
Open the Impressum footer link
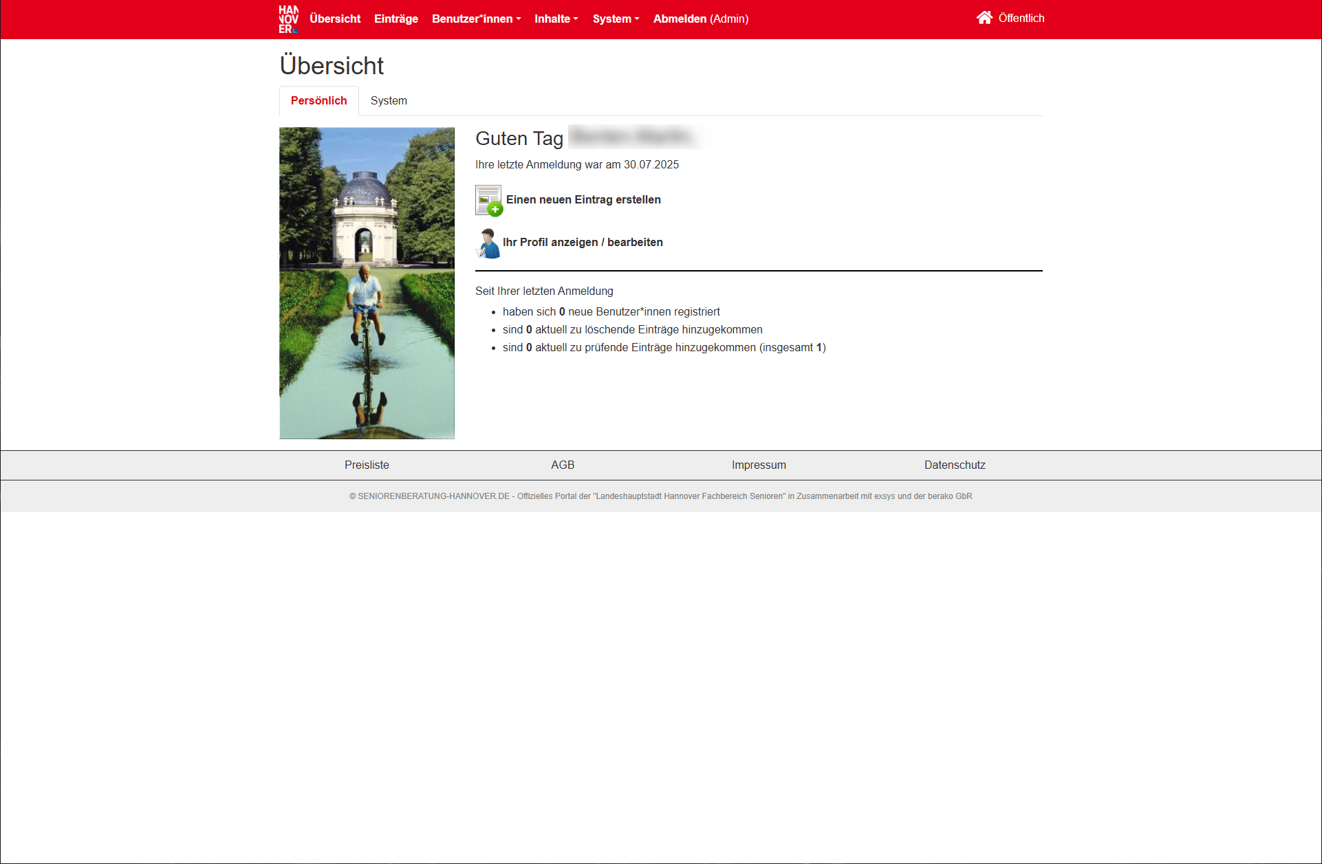click(x=759, y=465)
